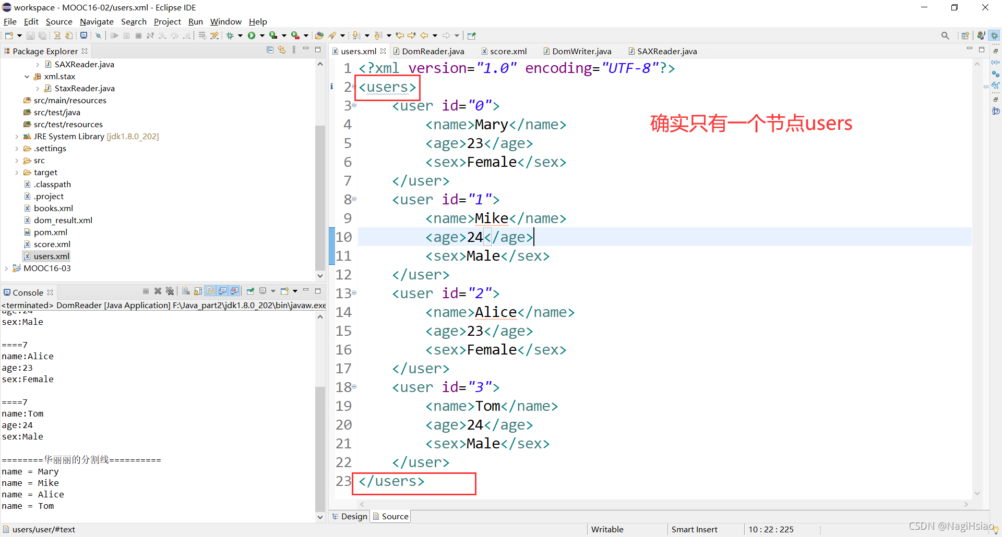This screenshot has width=1002, height=537.
Task: Open the Source menu
Action: [x=59, y=21]
